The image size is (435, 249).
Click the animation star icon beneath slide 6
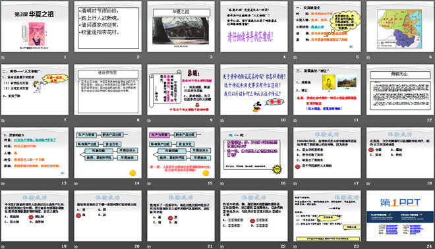point(368,57)
